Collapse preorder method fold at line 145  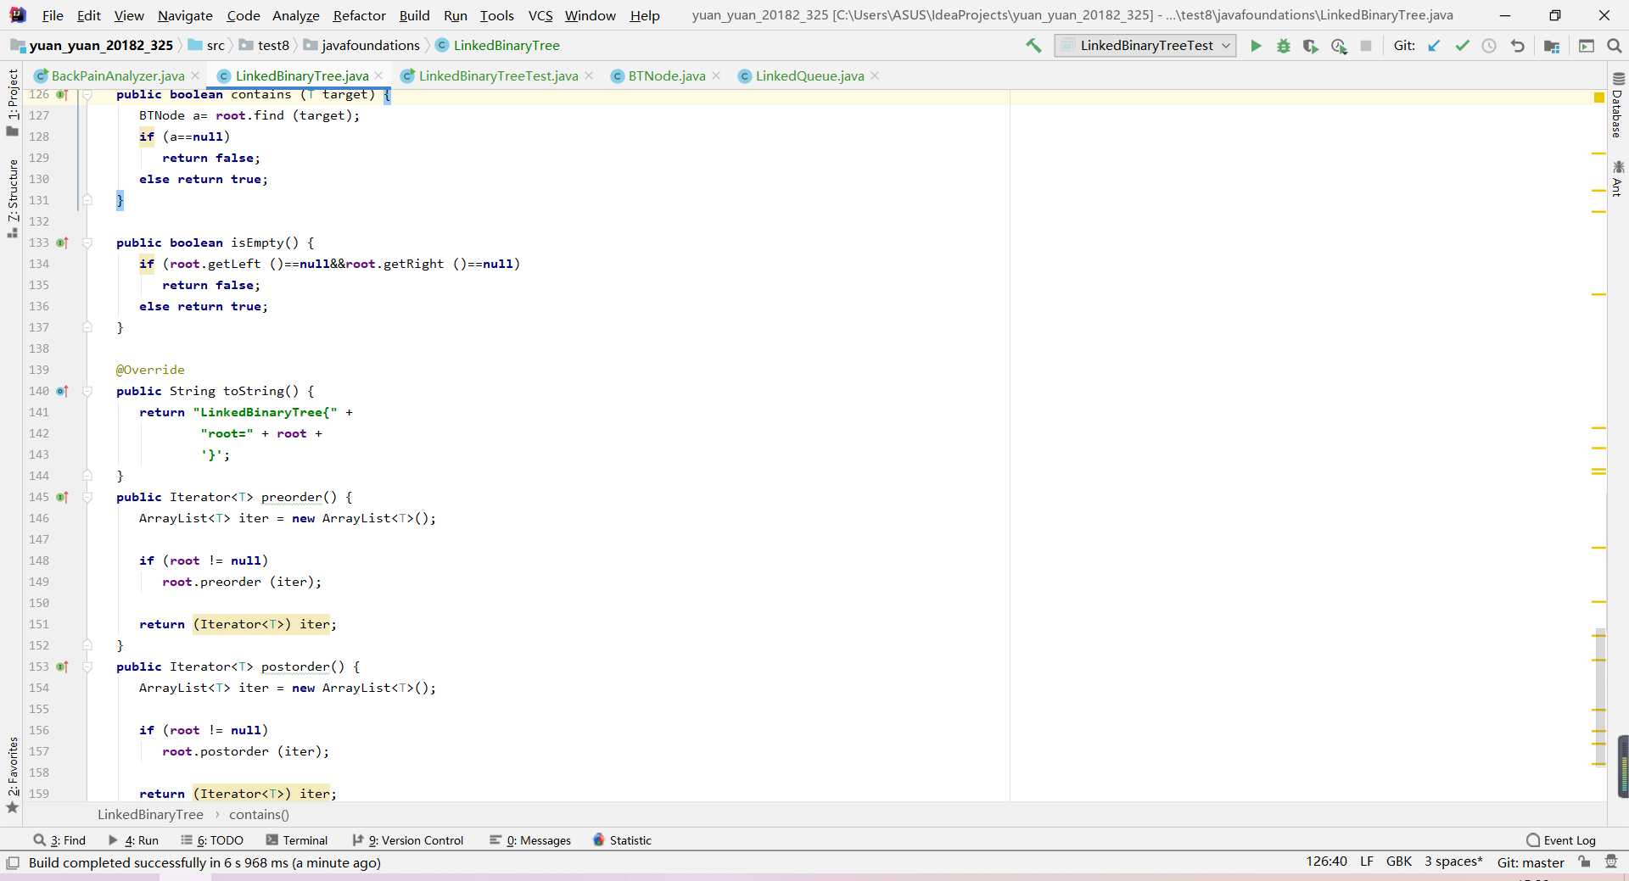point(87,497)
